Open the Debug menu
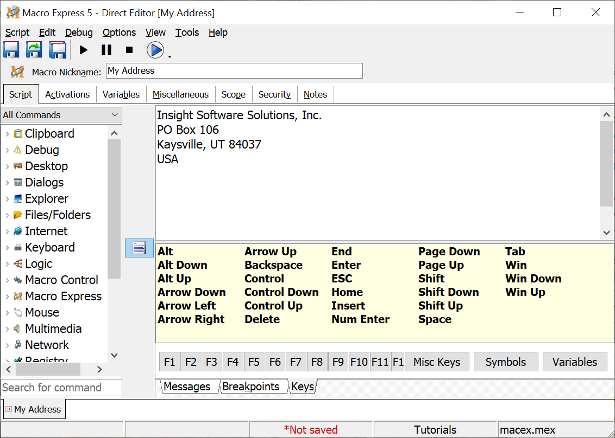The width and height of the screenshot is (615, 438). click(x=79, y=33)
